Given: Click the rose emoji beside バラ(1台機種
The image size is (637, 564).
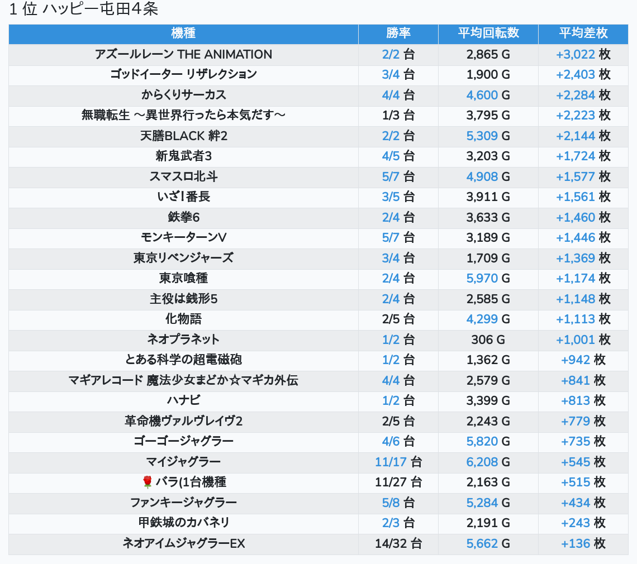Looking at the screenshot, I should [148, 482].
